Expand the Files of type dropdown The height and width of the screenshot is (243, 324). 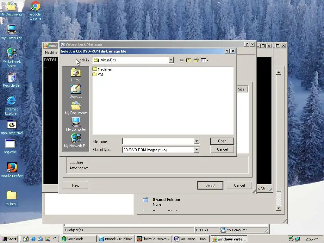coord(196,150)
